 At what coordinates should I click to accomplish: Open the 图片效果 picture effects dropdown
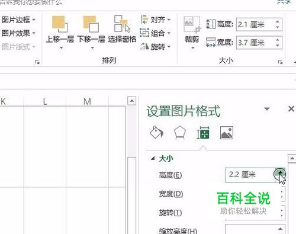pos(18,33)
